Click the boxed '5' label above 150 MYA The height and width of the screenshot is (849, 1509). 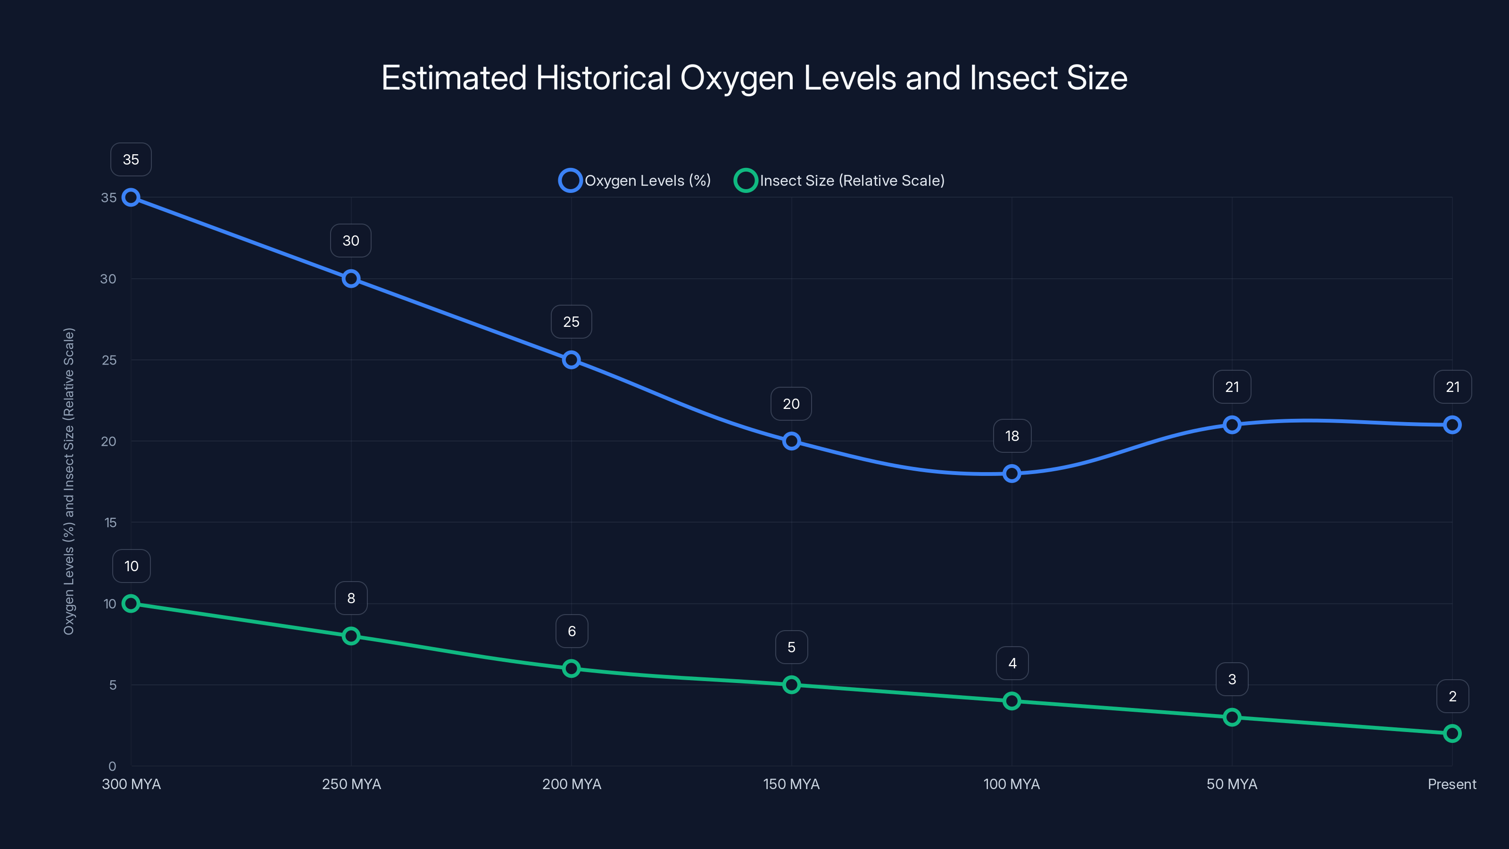[x=791, y=648]
